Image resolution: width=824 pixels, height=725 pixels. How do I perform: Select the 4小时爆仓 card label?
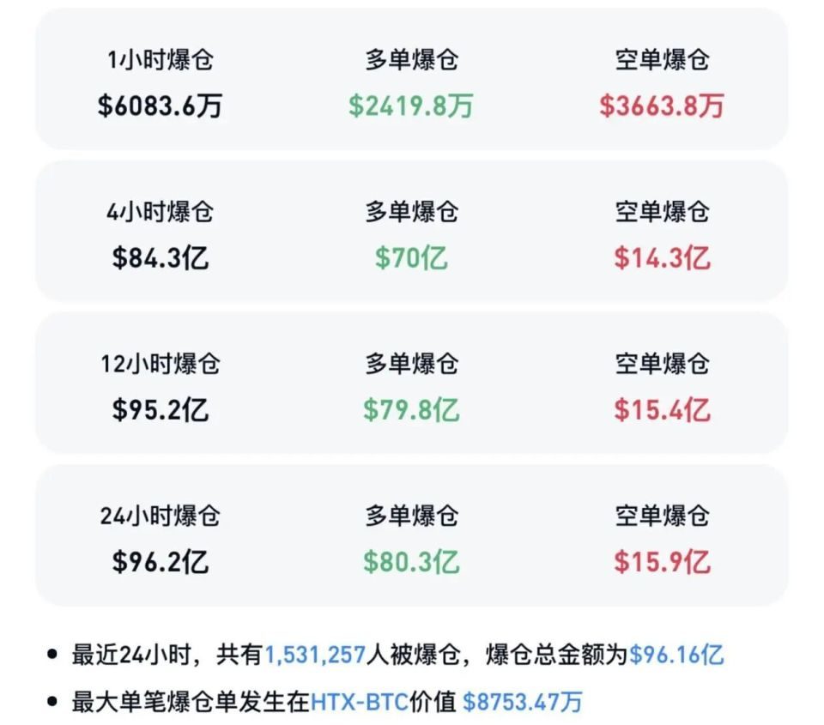point(160,212)
